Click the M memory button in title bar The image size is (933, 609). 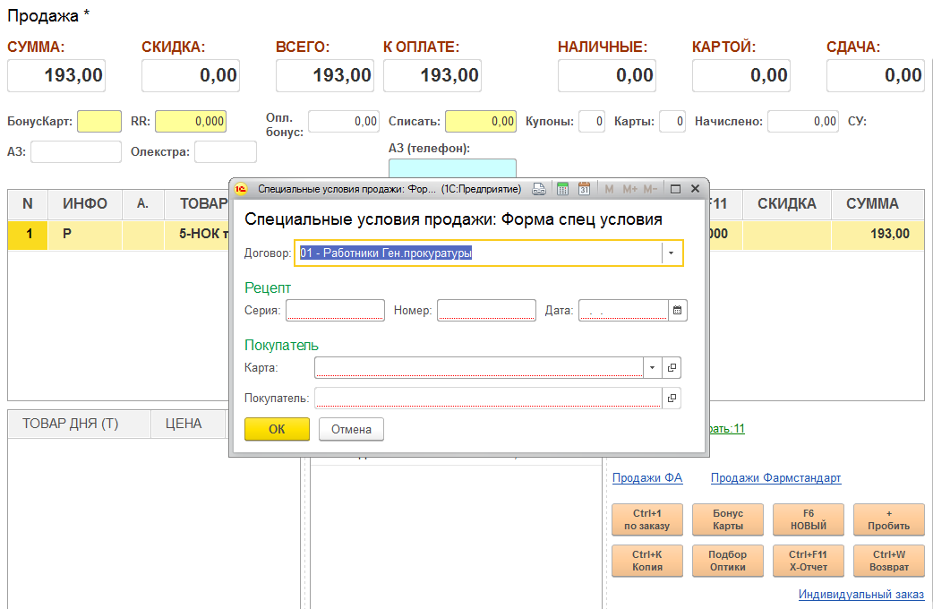[x=610, y=189]
